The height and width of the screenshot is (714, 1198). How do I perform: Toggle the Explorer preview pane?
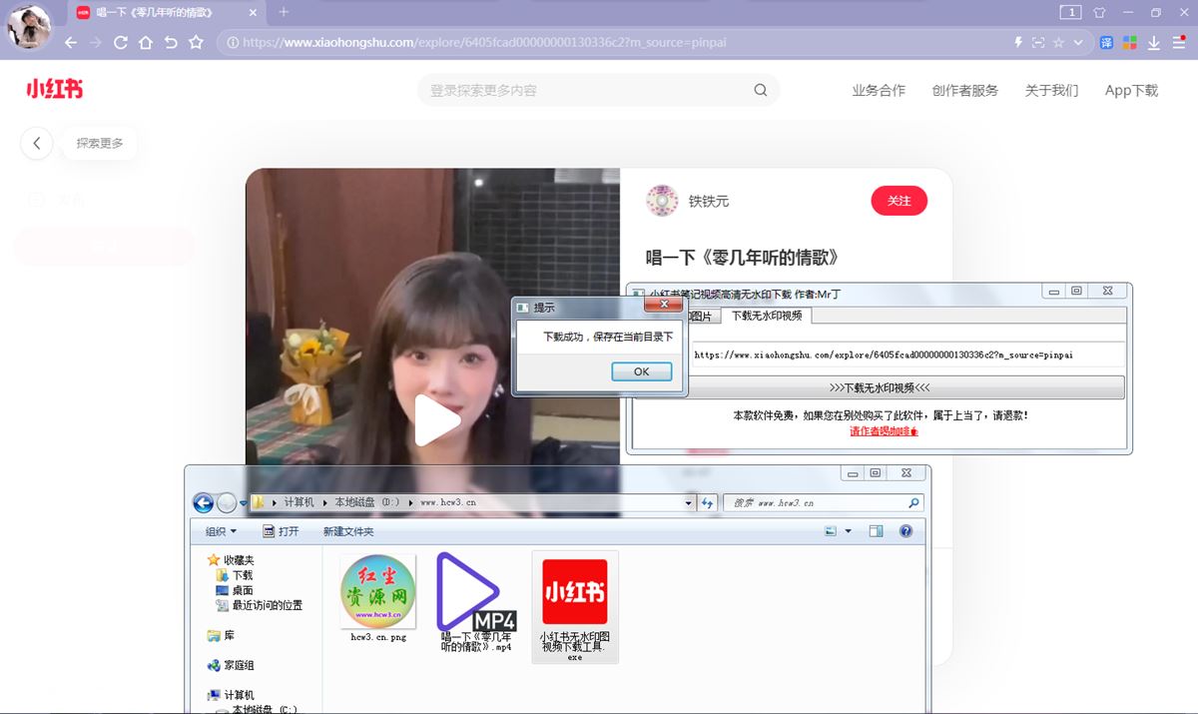point(876,531)
